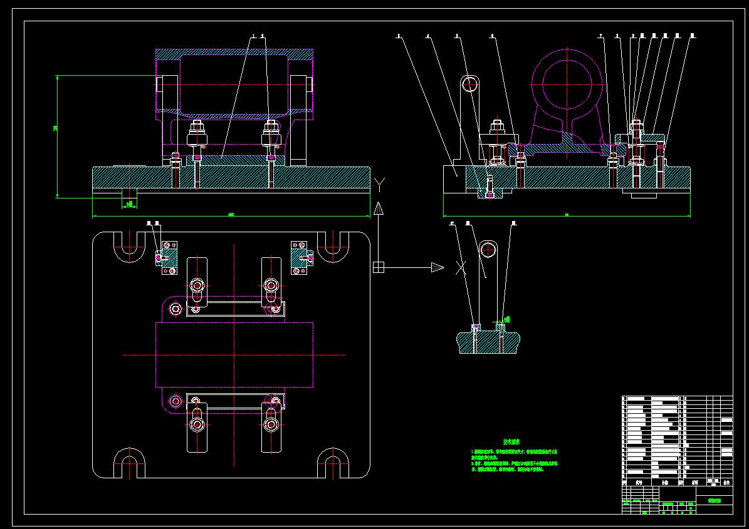Screen dimensions: 749x529
Task: Click the magenta workpiece rectangle in plan view
Action: tap(234, 355)
